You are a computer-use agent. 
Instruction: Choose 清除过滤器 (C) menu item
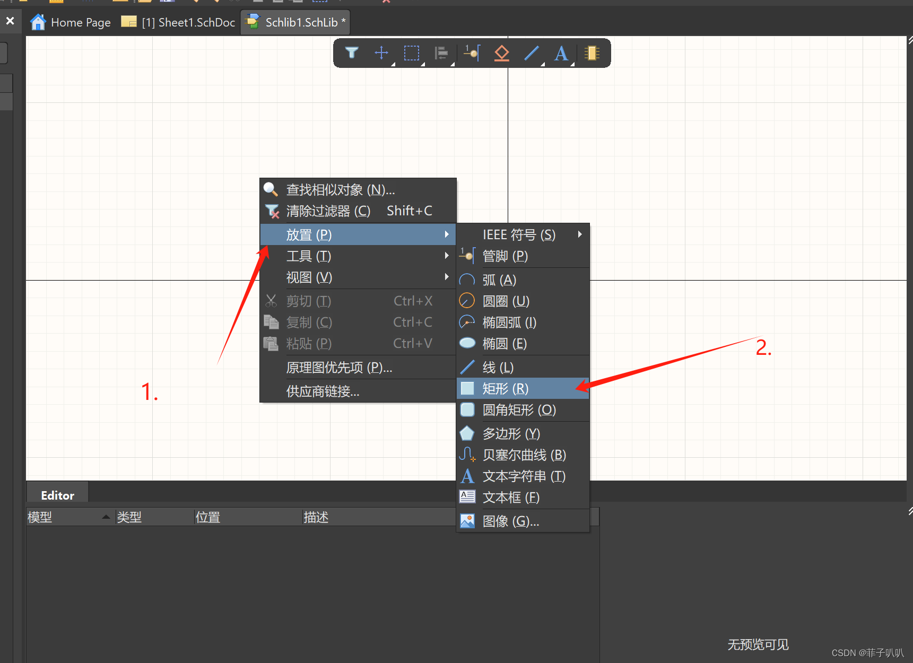coord(358,211)
